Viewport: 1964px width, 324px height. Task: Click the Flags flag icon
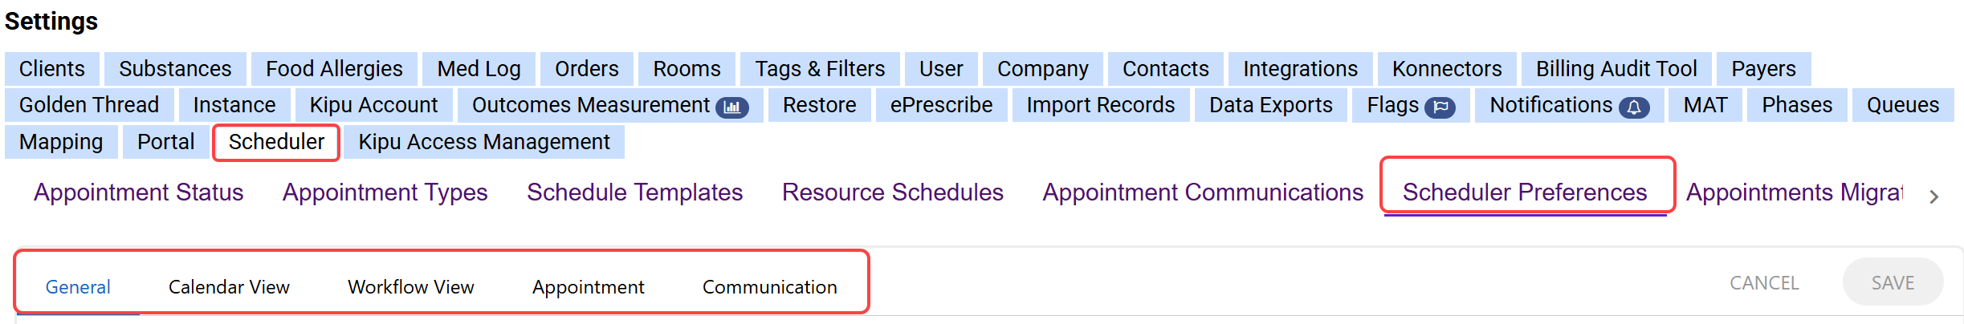[1440, 107]
